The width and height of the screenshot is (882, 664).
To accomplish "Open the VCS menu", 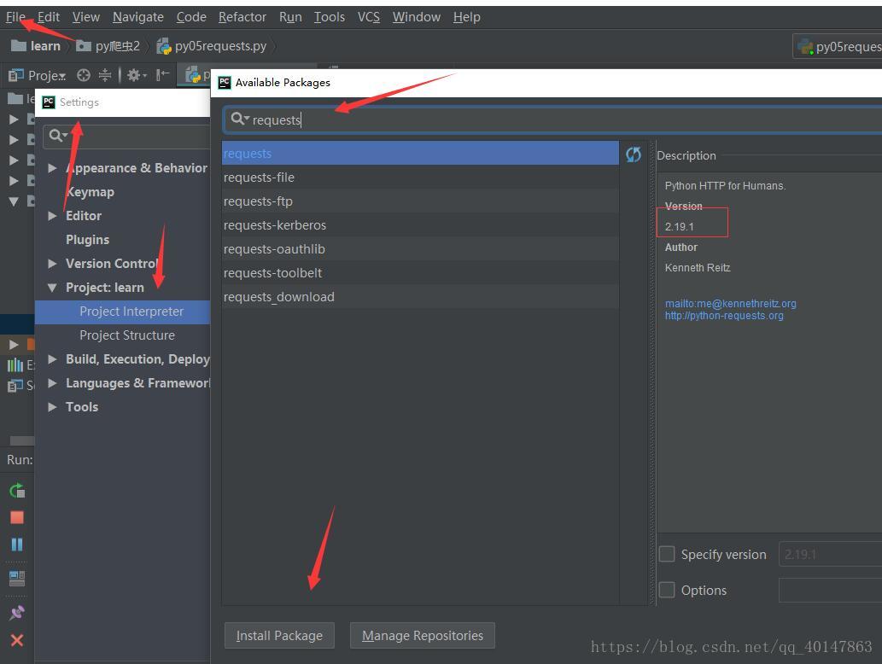I will click(369, 17).
